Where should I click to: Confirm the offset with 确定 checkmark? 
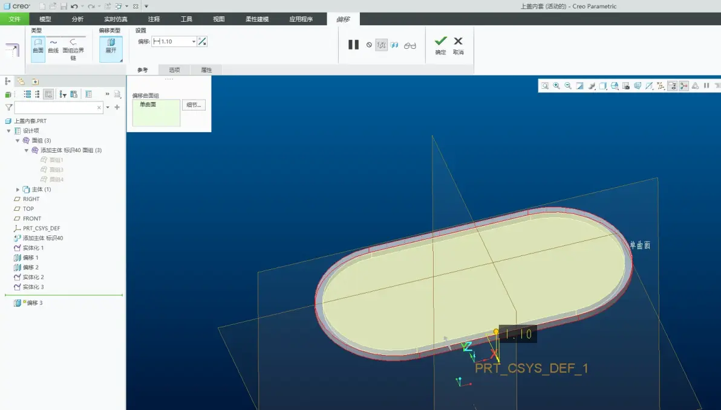pos(440,45)
